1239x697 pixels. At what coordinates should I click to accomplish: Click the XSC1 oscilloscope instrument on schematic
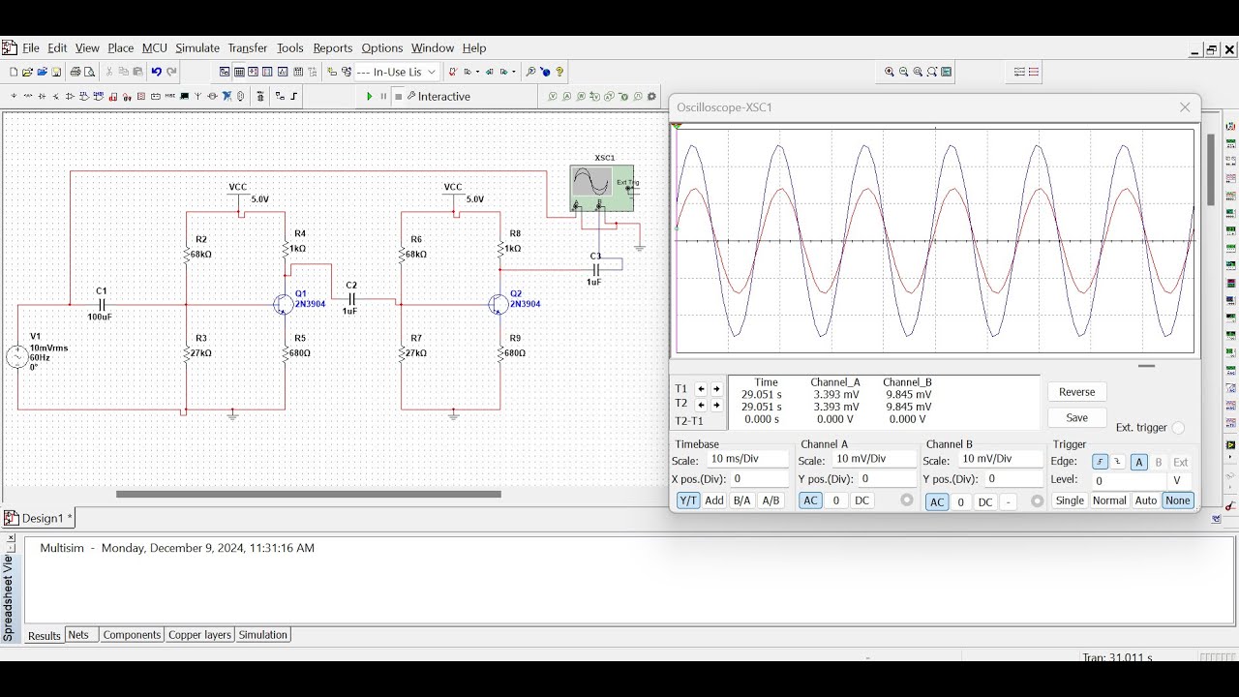[x=602, y=188]
